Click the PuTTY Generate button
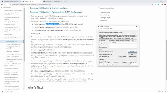The width and height of the screenshot is (167, 94). (132, 52)
